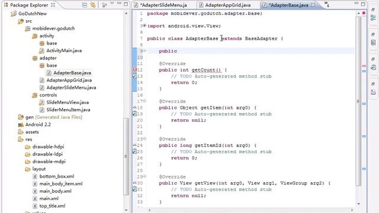Restore the Outline minimized stack
379x213 pixels.
point(373,9)
